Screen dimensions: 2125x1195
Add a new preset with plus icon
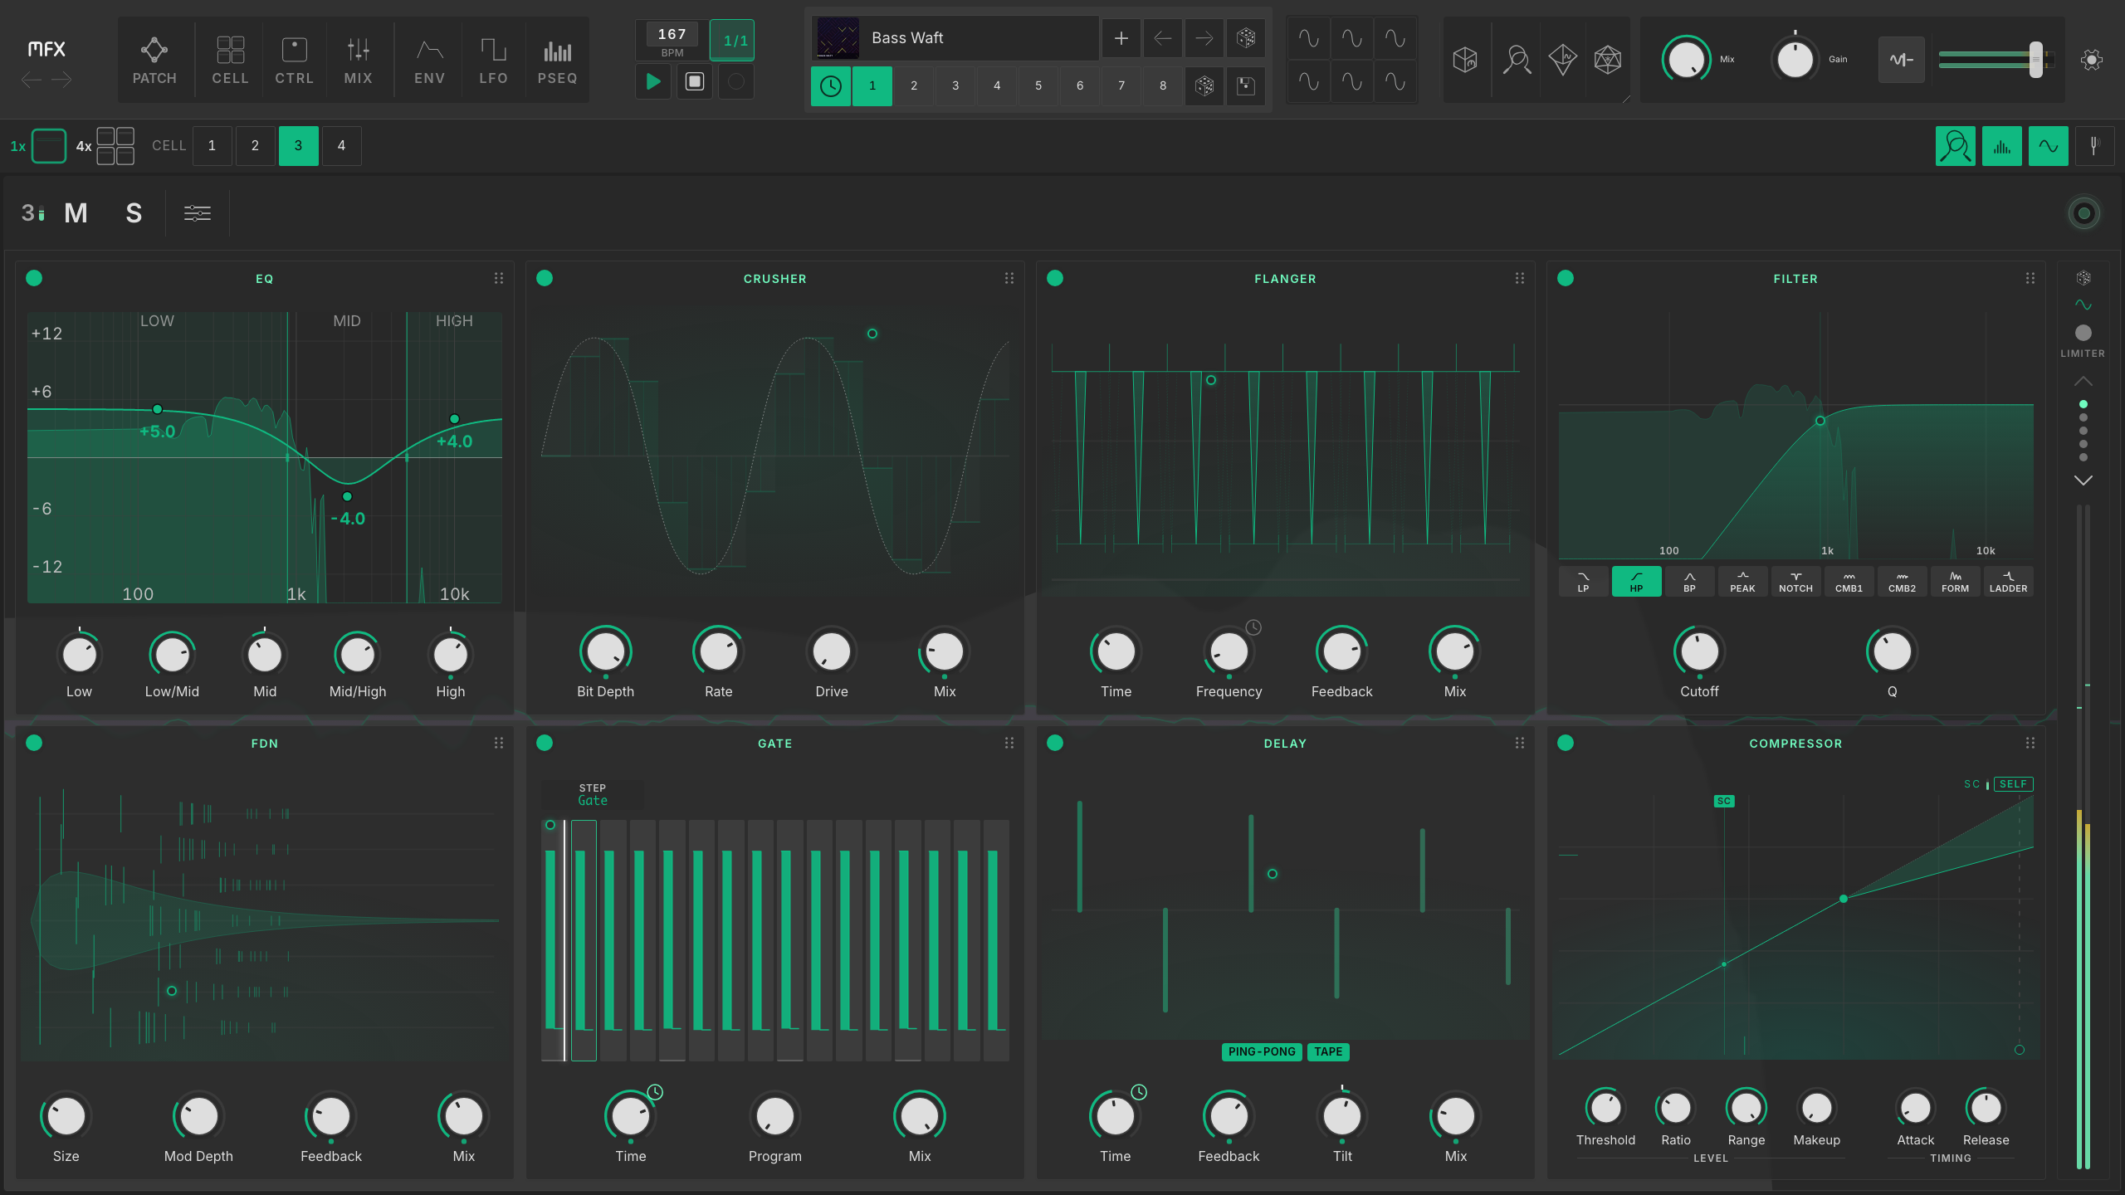click(1121, 37)
